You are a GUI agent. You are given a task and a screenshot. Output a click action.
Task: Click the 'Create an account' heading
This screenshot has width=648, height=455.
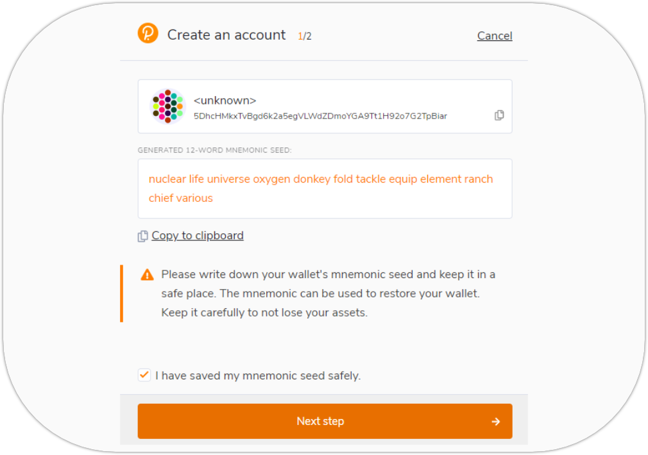pos(226,35)
